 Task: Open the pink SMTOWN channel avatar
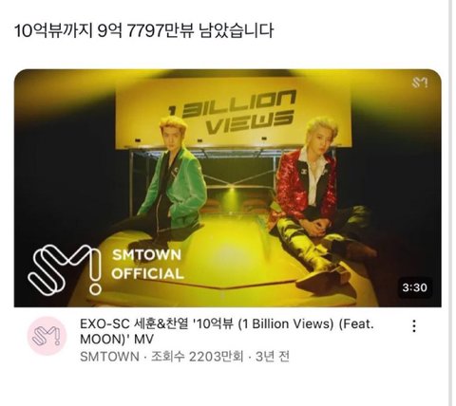[47, 336]
